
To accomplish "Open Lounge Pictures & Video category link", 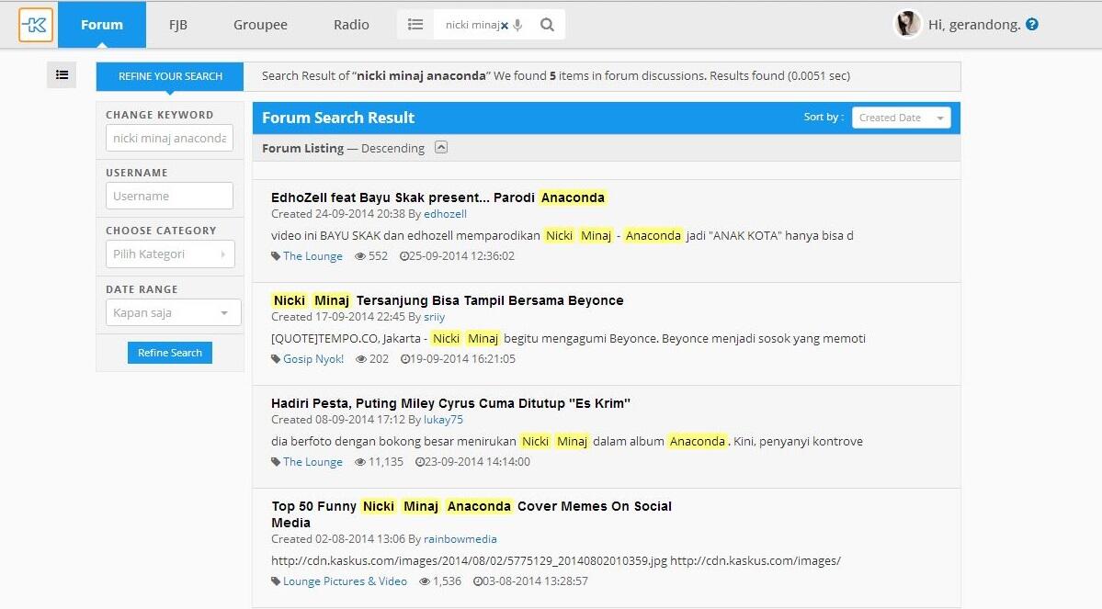I will (x=345, y=581).
